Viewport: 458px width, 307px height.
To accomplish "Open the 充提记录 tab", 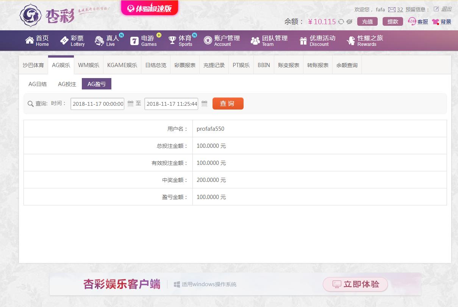I will coord(214,65).
